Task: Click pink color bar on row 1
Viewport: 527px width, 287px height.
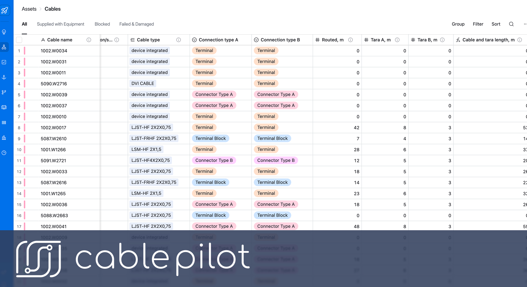Action: click(x=25, y=51)
